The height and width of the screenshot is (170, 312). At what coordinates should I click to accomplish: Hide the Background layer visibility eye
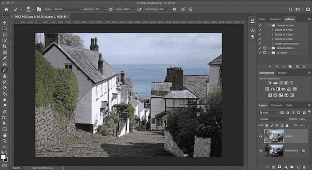click(261, 151)
